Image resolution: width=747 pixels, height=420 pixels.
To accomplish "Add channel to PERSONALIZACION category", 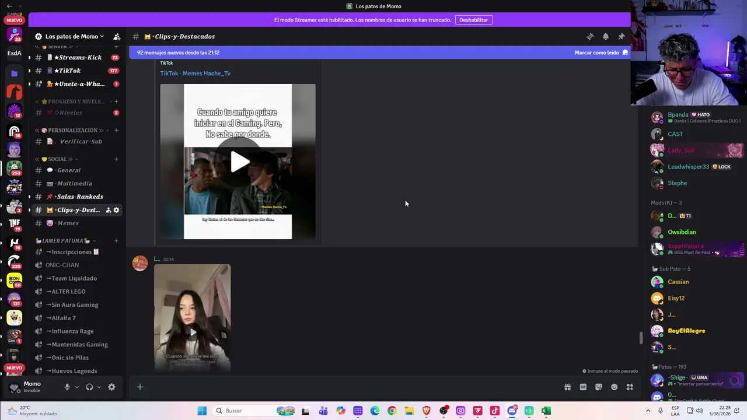I will coord(116,130).
